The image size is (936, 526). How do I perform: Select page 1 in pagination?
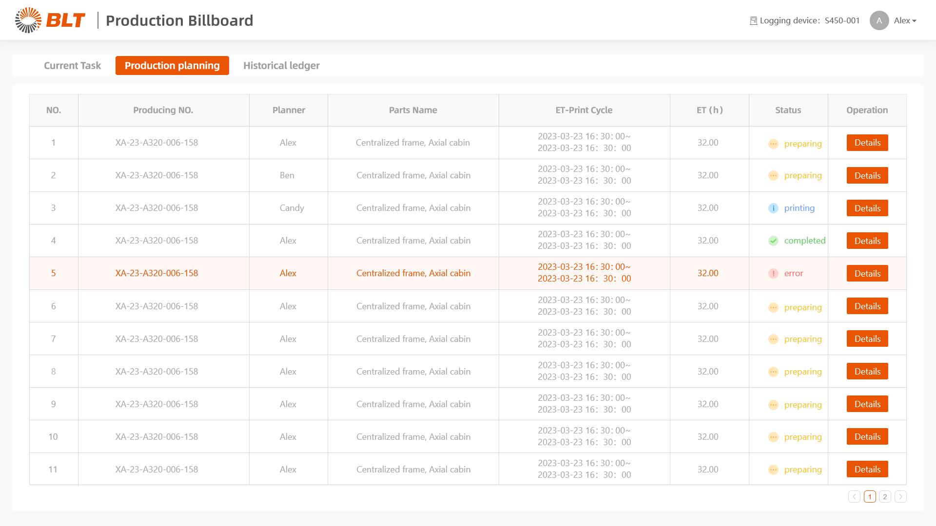coord(870,496)
